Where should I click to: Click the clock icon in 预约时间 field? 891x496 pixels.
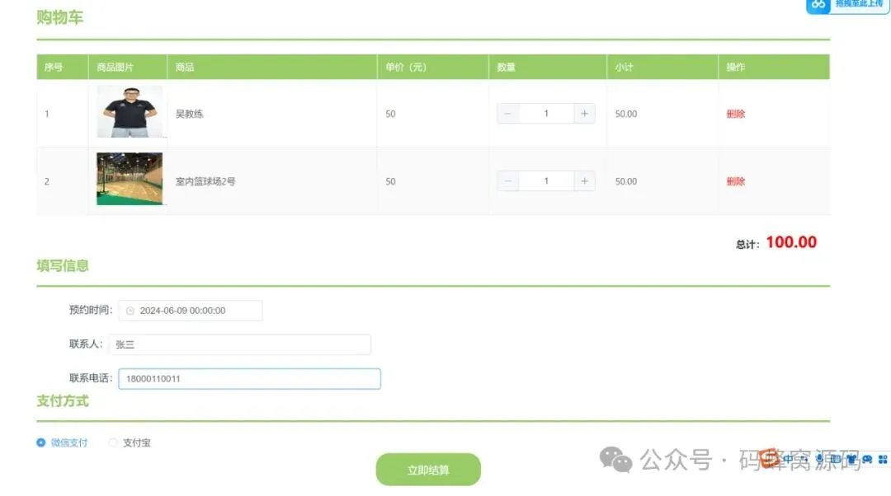[130, 311]
